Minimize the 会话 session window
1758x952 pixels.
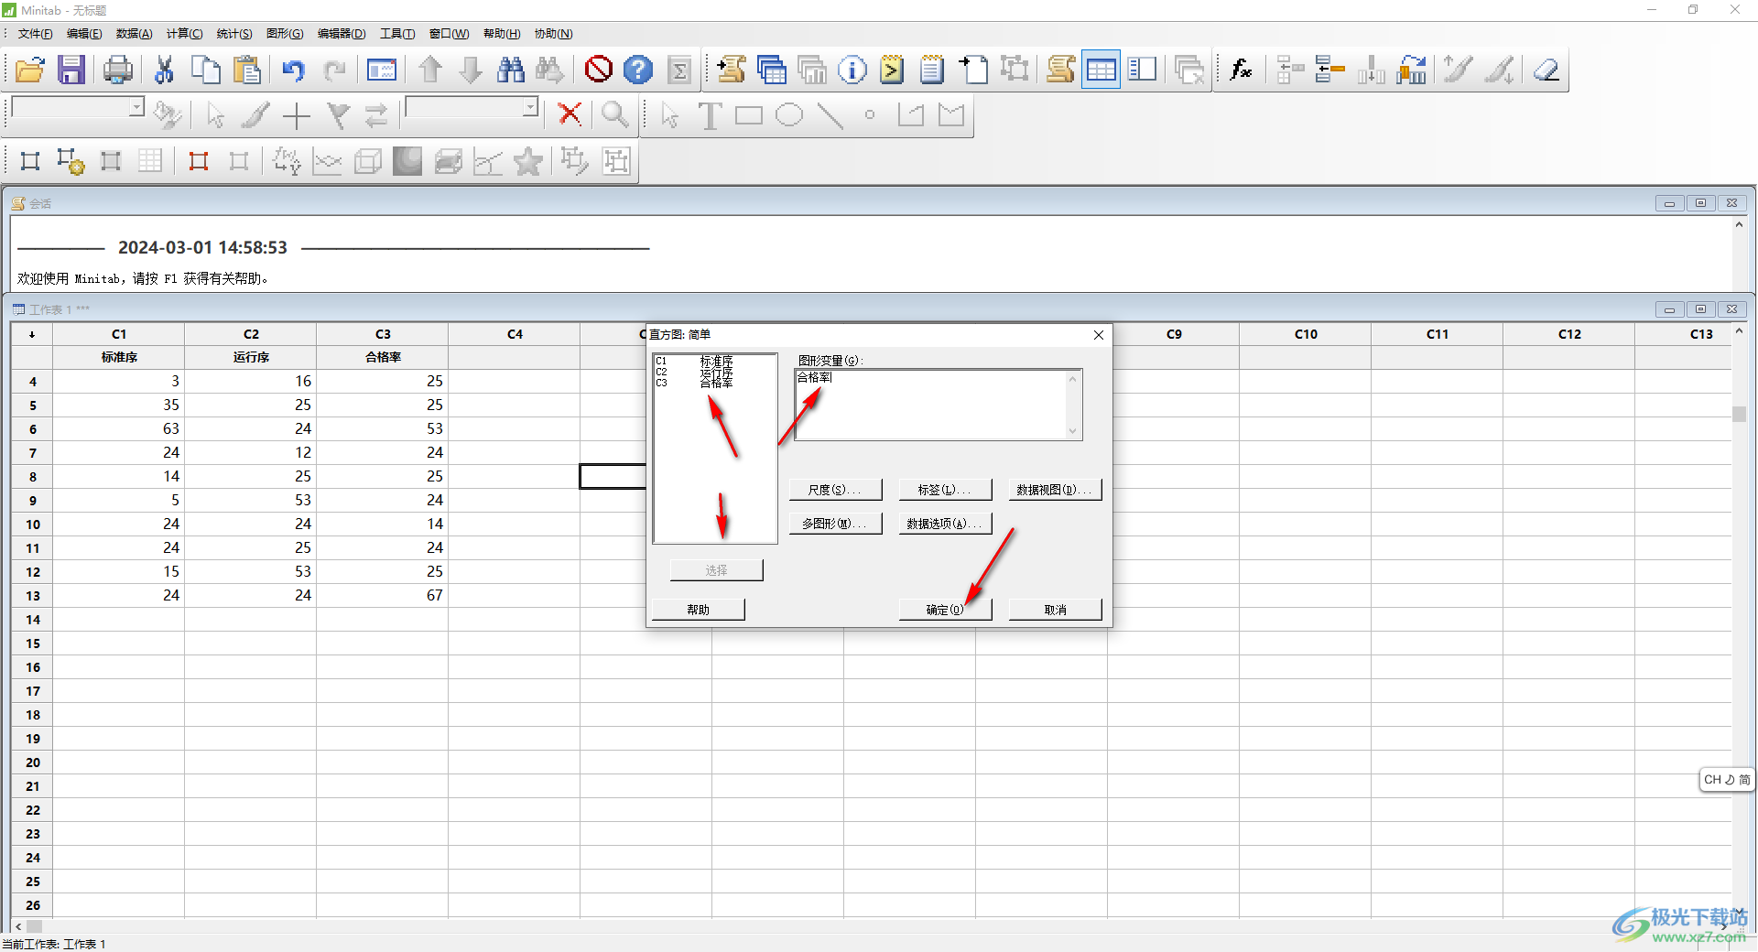[1669, 203]
